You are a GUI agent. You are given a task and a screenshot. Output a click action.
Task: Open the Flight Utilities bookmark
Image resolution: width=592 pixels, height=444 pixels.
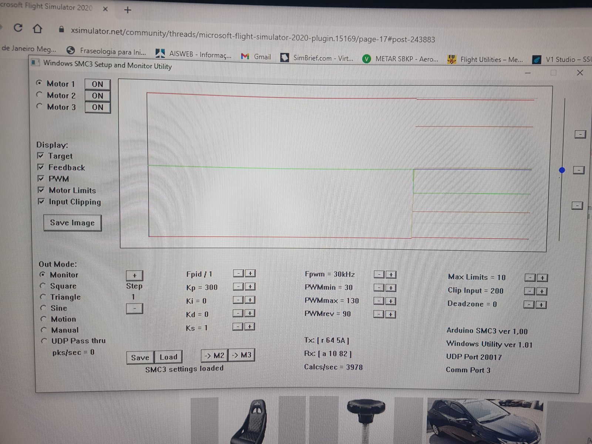click(x=485, y=59)
